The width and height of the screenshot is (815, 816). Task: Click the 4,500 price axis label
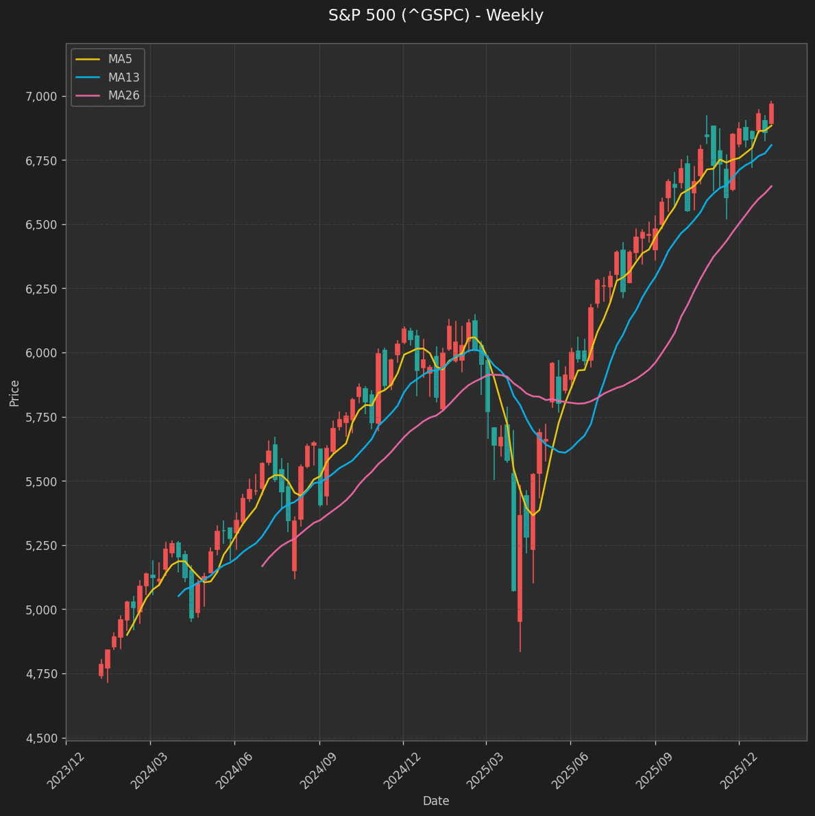pos(41,739)
